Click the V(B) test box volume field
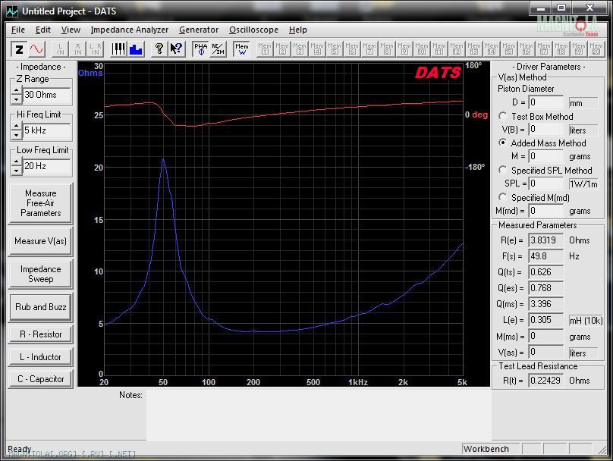Viewport: 613px width, 461px height. [545, 130]
